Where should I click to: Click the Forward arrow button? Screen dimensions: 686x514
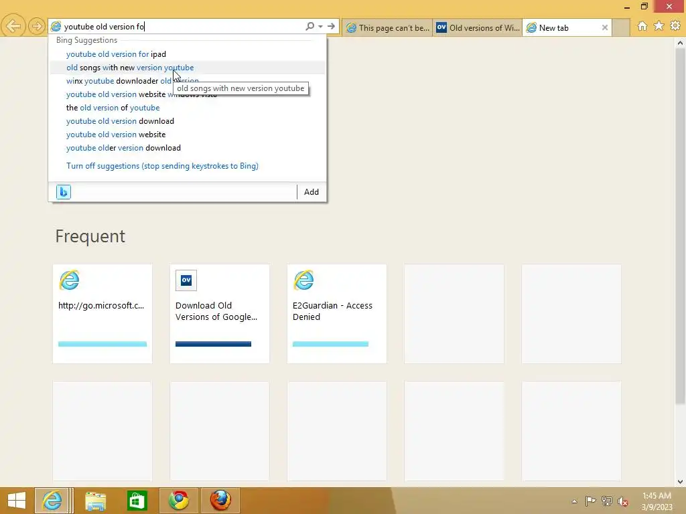click(37, 26)
